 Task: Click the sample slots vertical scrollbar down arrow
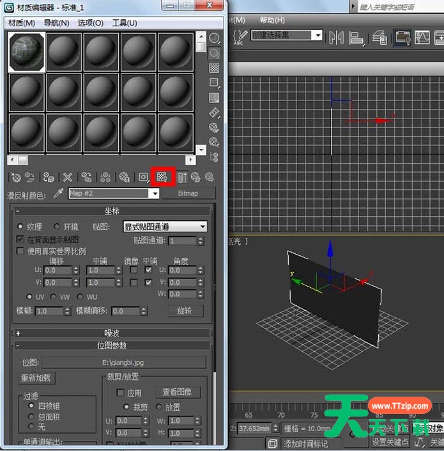point(201,150)
